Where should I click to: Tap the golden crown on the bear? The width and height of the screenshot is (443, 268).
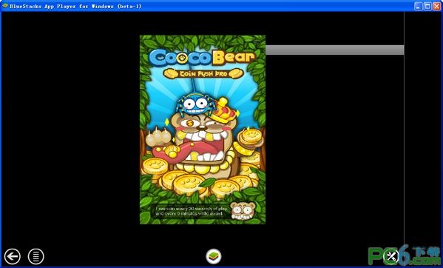click(x=225, y=111)
